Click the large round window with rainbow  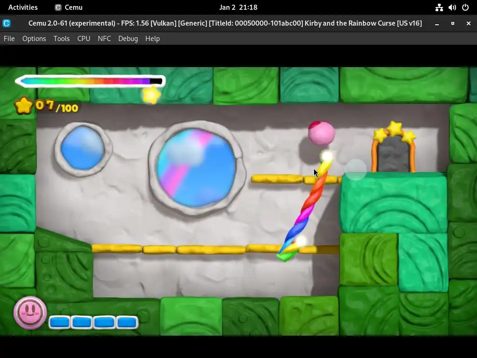196,167
